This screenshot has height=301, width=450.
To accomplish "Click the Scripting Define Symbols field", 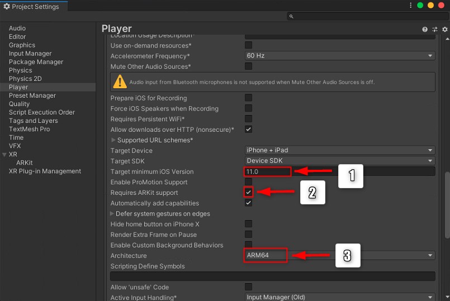I will coord(273,276).
